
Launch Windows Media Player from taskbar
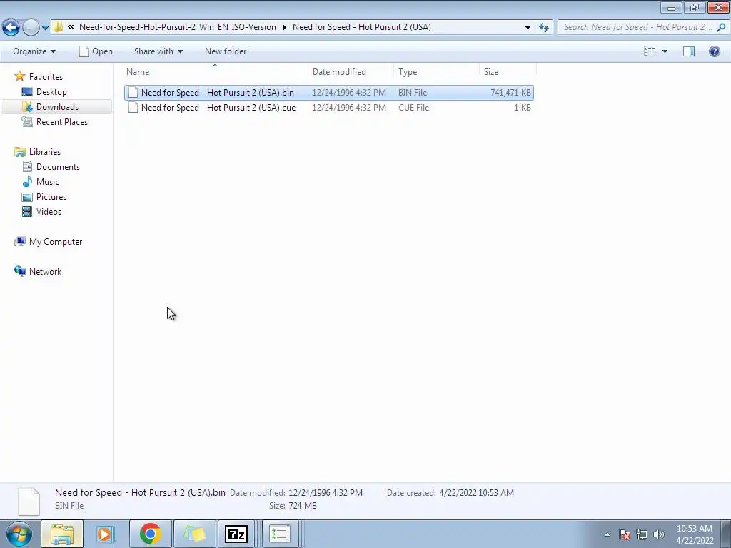pos(106,534)
